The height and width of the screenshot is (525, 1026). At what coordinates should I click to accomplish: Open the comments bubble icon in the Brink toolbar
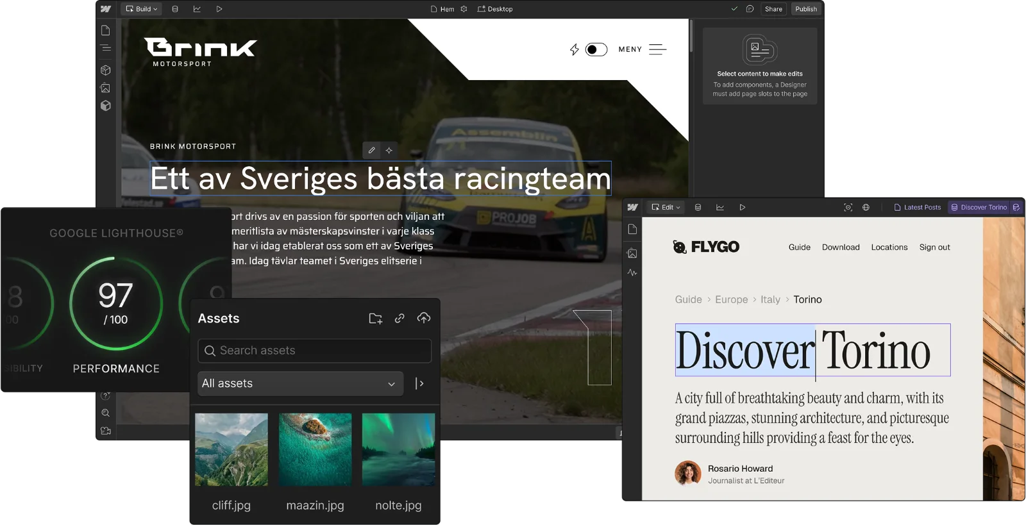click(x=750, y=9)
